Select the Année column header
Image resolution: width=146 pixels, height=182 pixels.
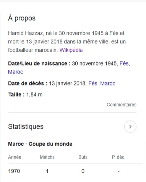pos(15,157)
